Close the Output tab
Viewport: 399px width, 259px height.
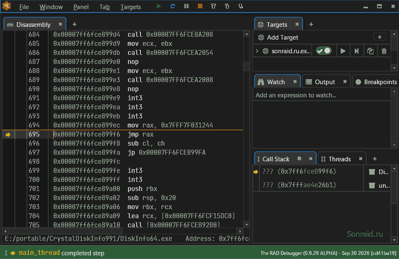(345, 82)
